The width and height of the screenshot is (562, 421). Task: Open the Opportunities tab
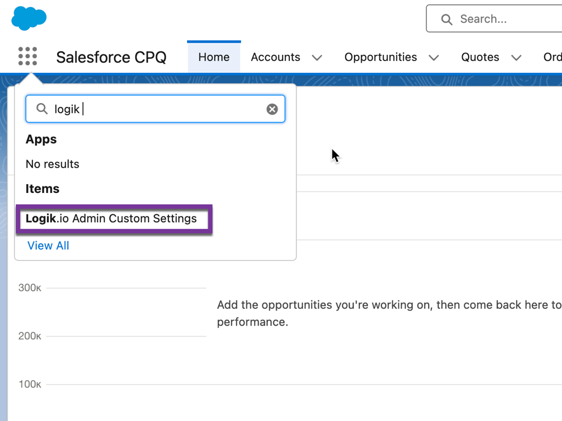[x=381, y=57]
